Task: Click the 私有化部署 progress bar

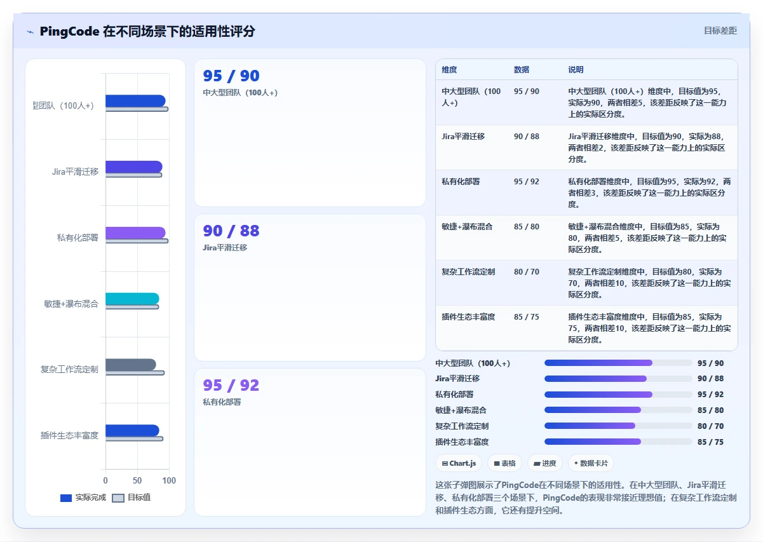Action: [x=618, y=395]
